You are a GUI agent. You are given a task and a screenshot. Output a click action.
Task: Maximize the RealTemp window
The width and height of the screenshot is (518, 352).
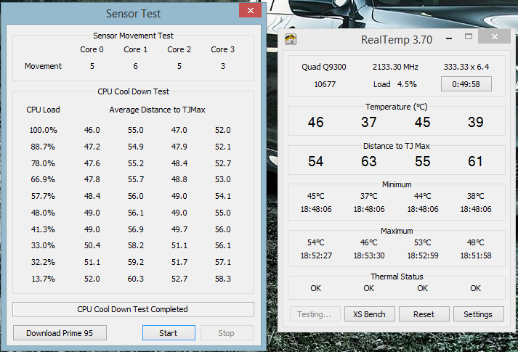469,36
